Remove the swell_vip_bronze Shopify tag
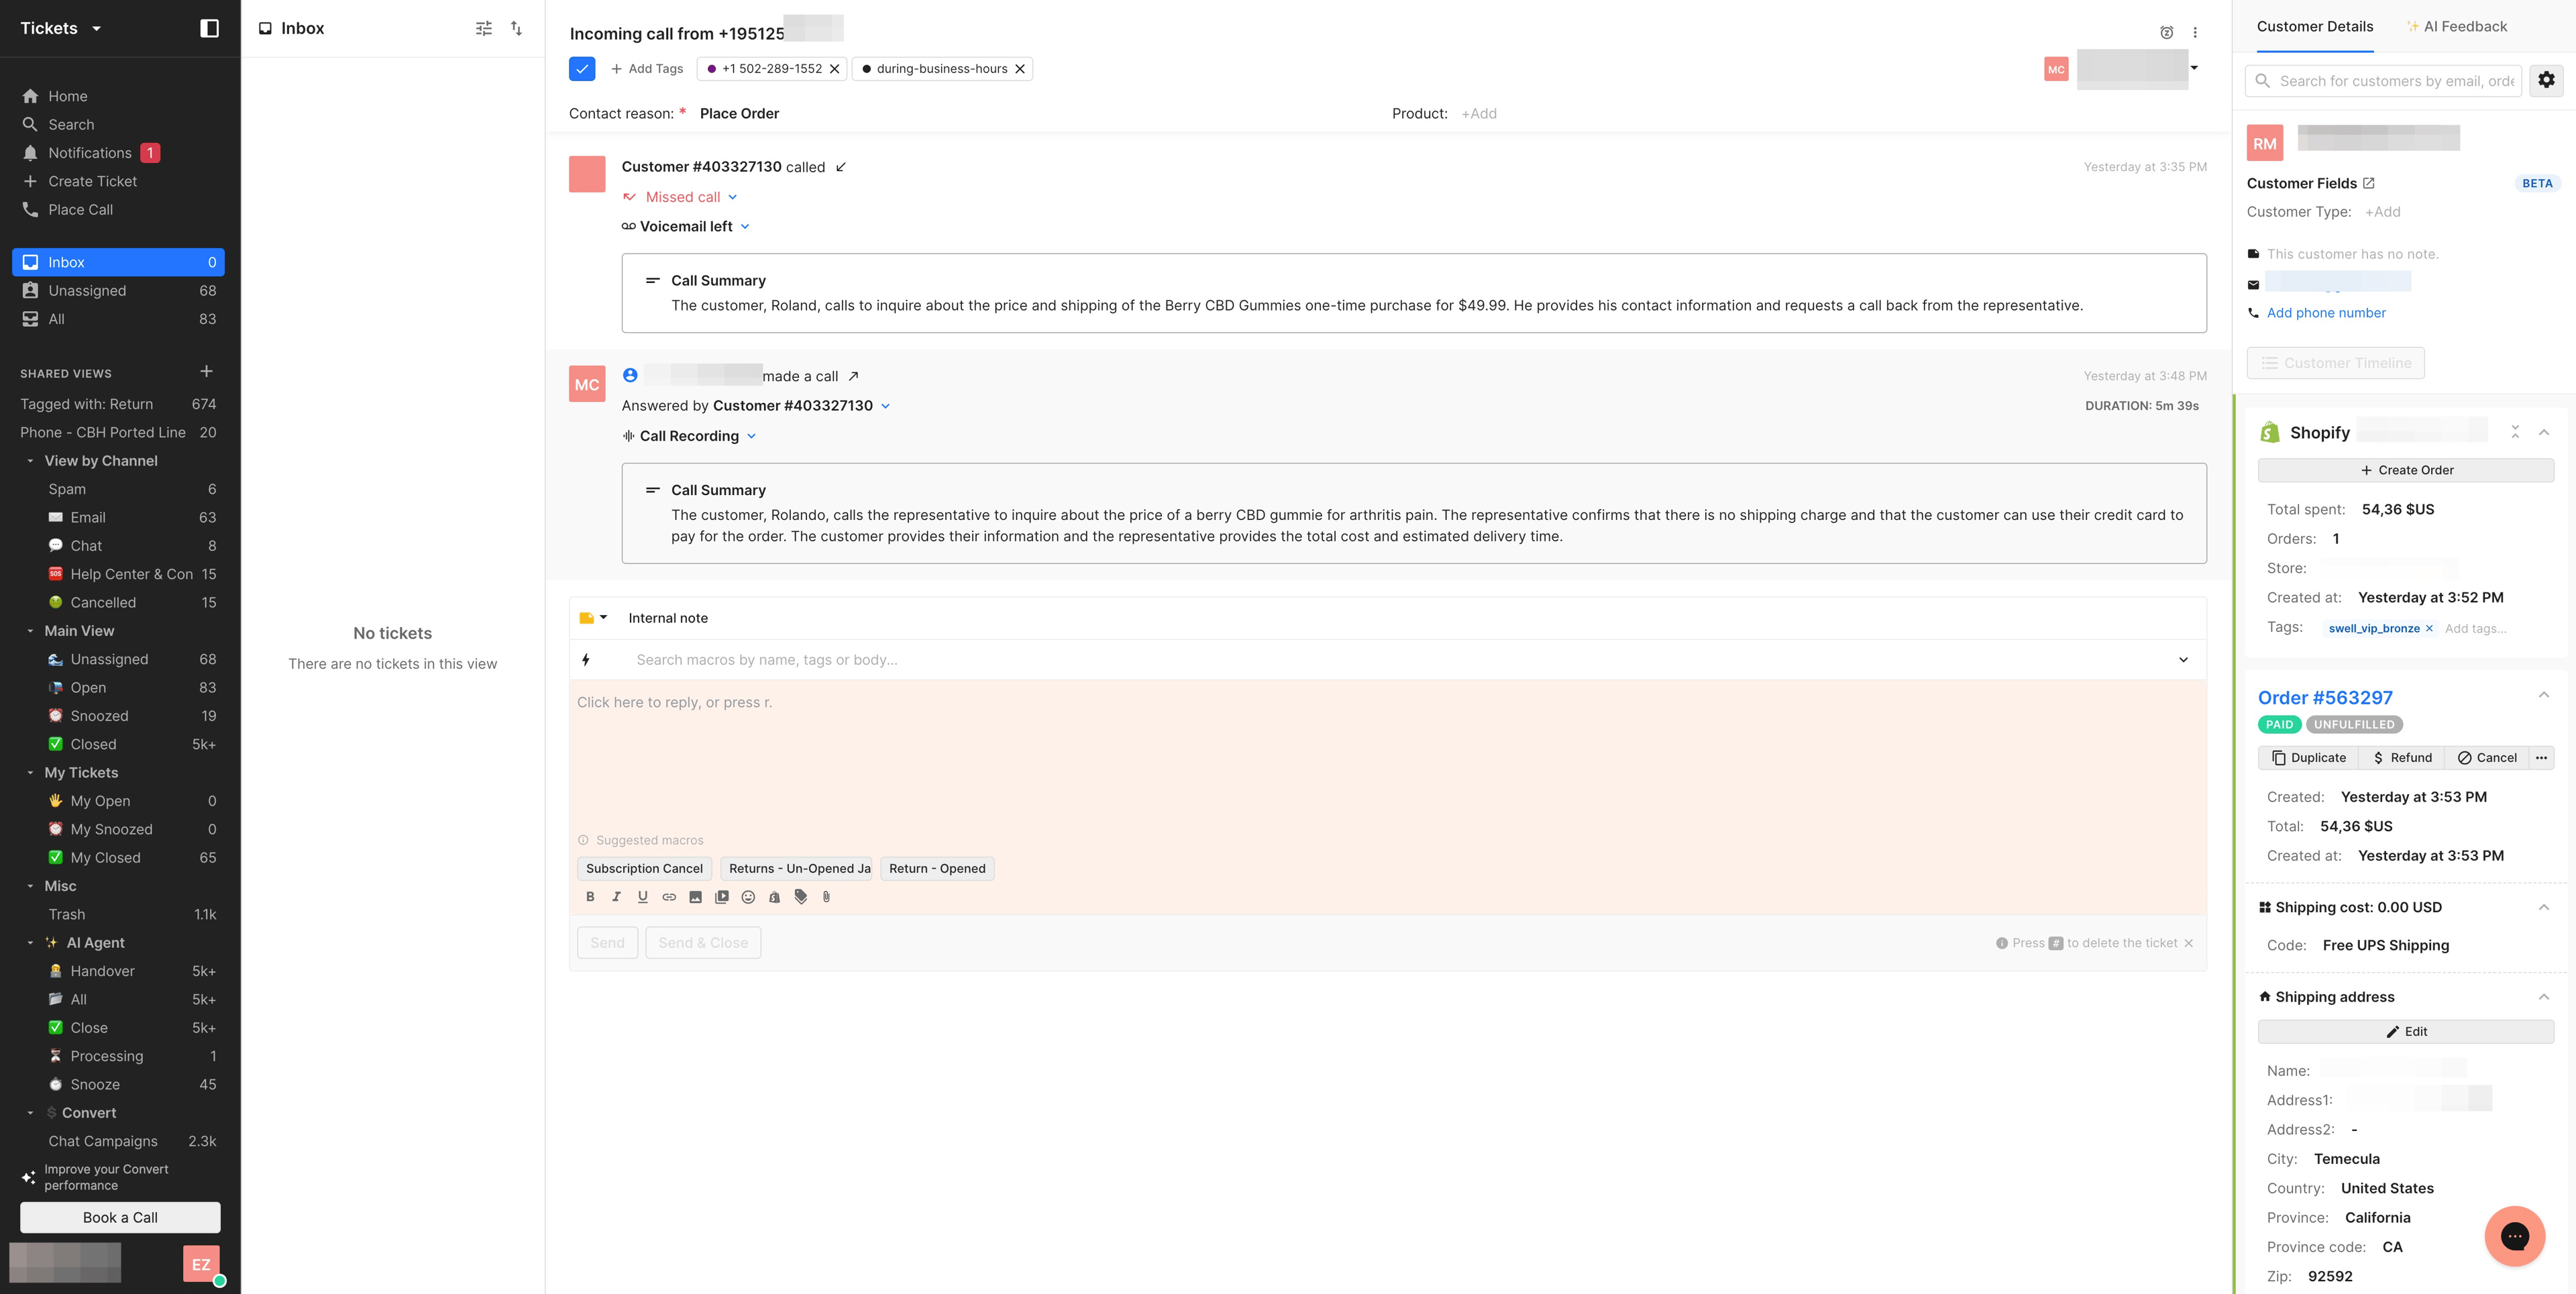 [2429, 628]
